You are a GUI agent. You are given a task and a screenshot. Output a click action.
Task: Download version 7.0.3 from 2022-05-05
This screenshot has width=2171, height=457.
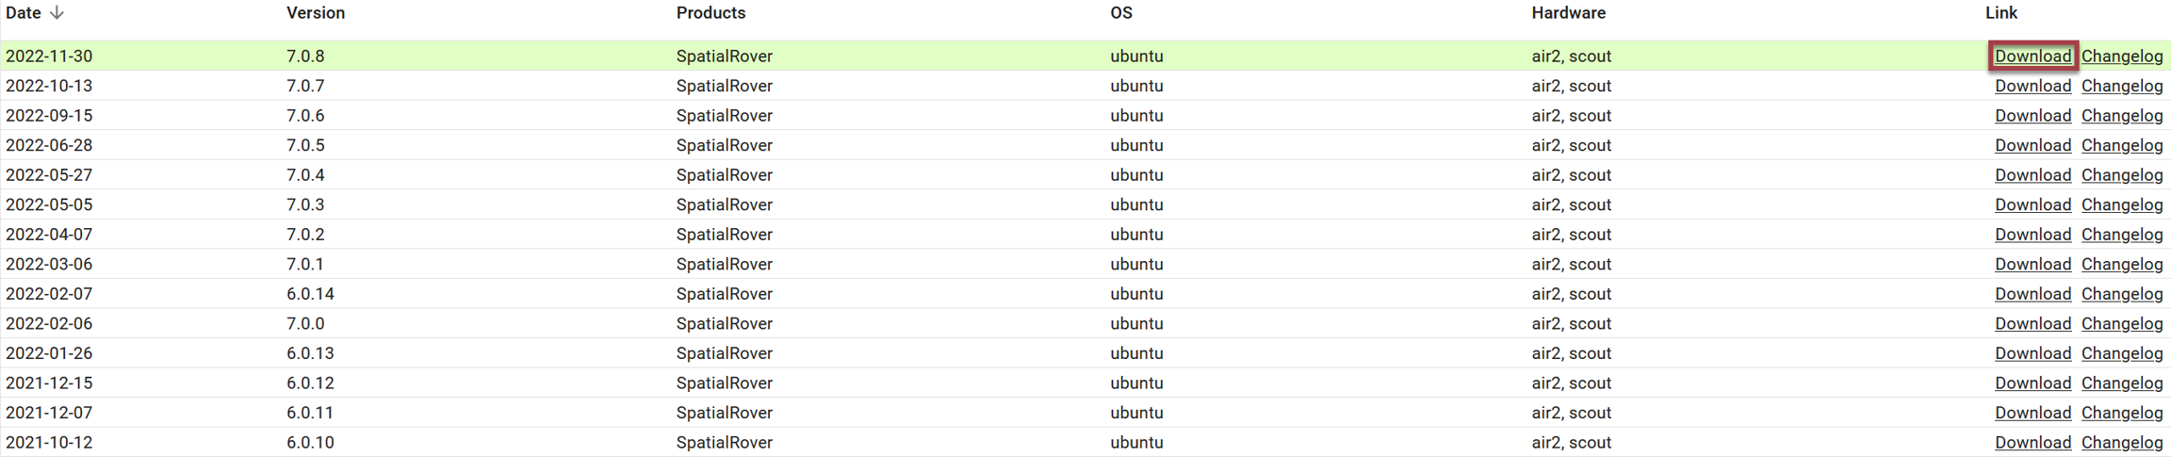pos(2032,204)
